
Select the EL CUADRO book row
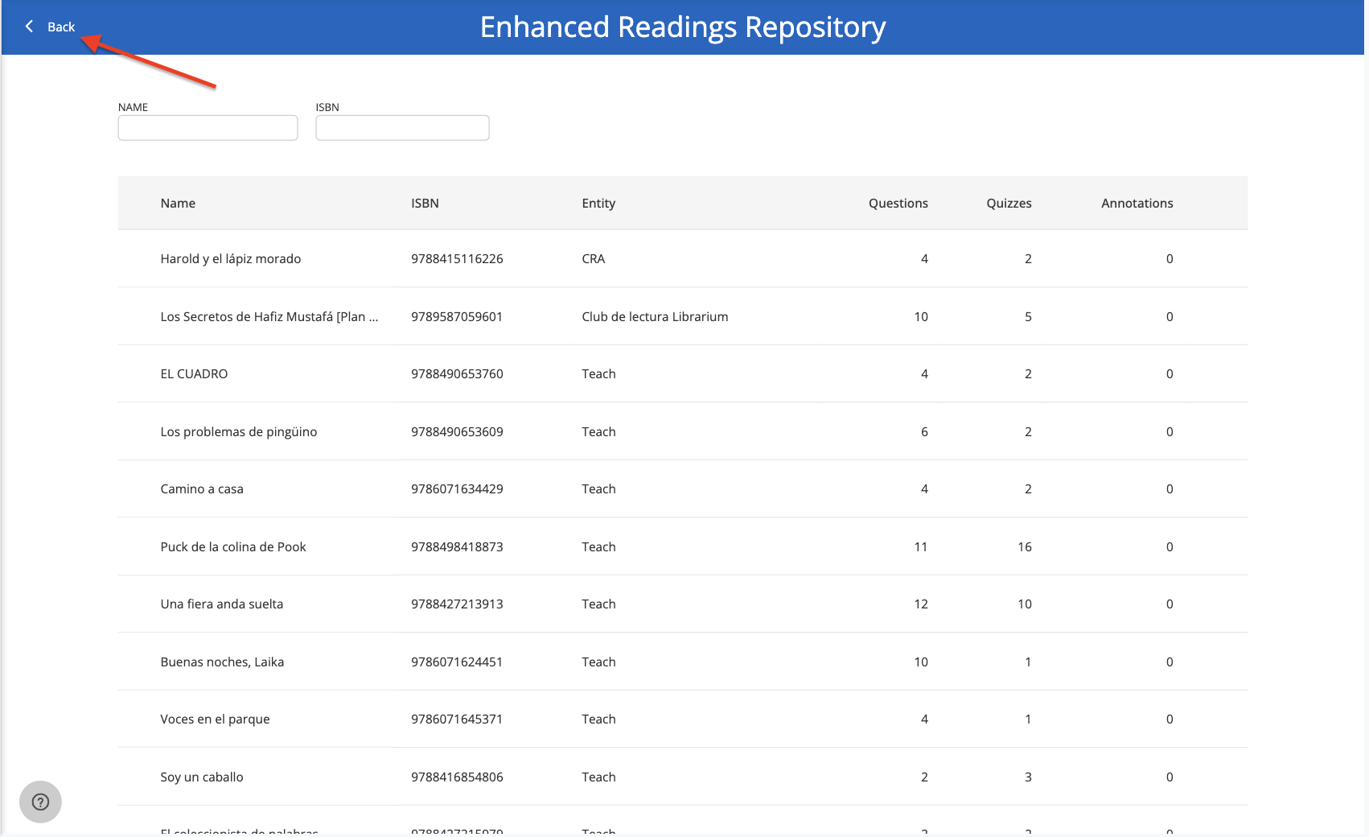[682, 373]
